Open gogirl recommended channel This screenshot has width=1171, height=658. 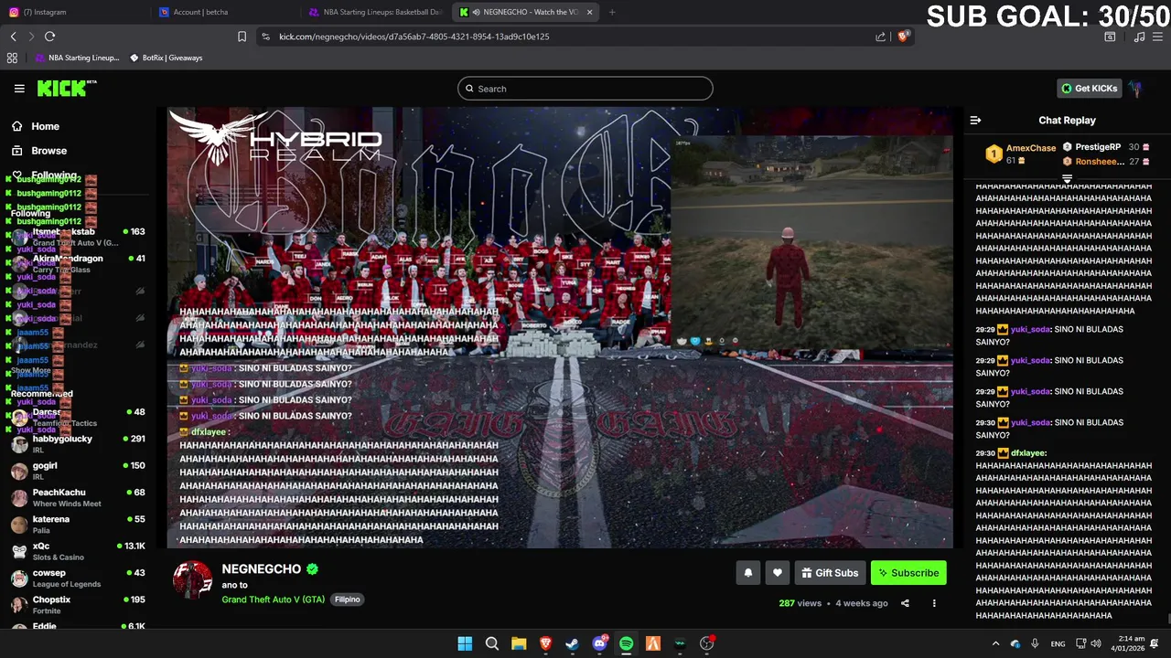click(78, 471)
